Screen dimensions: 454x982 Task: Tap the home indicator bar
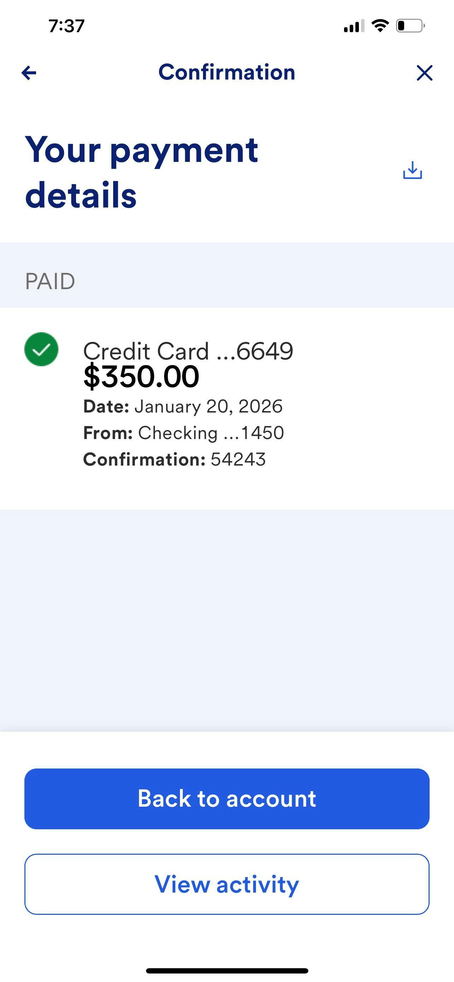click(227, 971)
